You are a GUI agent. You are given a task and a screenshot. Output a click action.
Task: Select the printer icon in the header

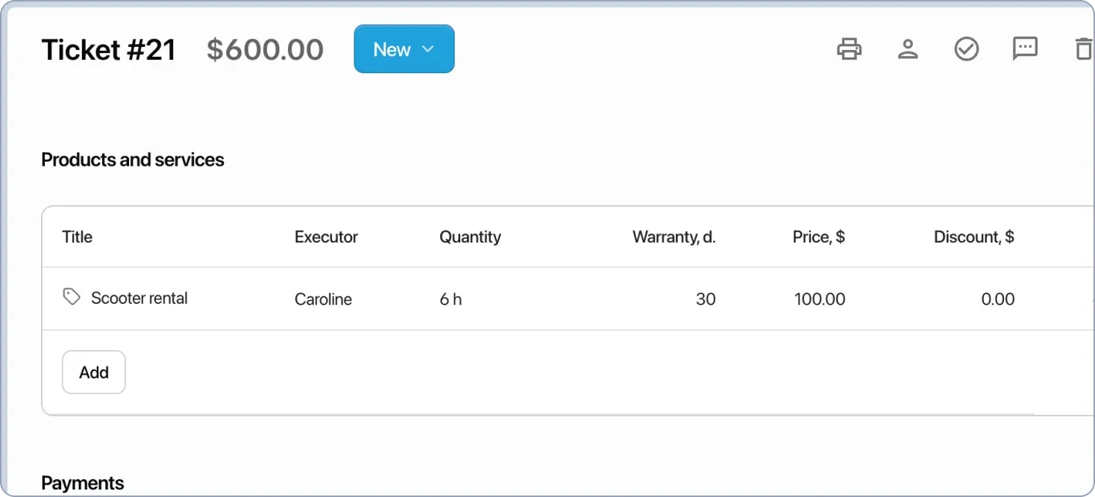tap(849, 49)
